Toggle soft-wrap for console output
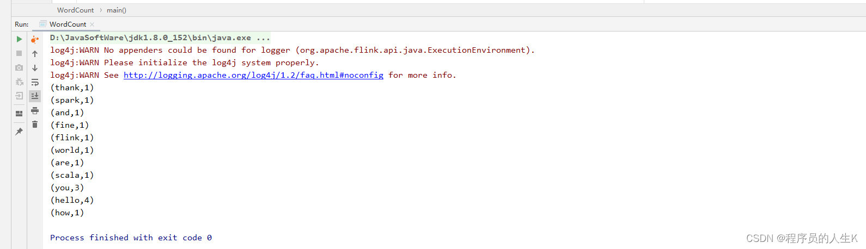Viewport: 866px width, 249px height. click(35, 82)
